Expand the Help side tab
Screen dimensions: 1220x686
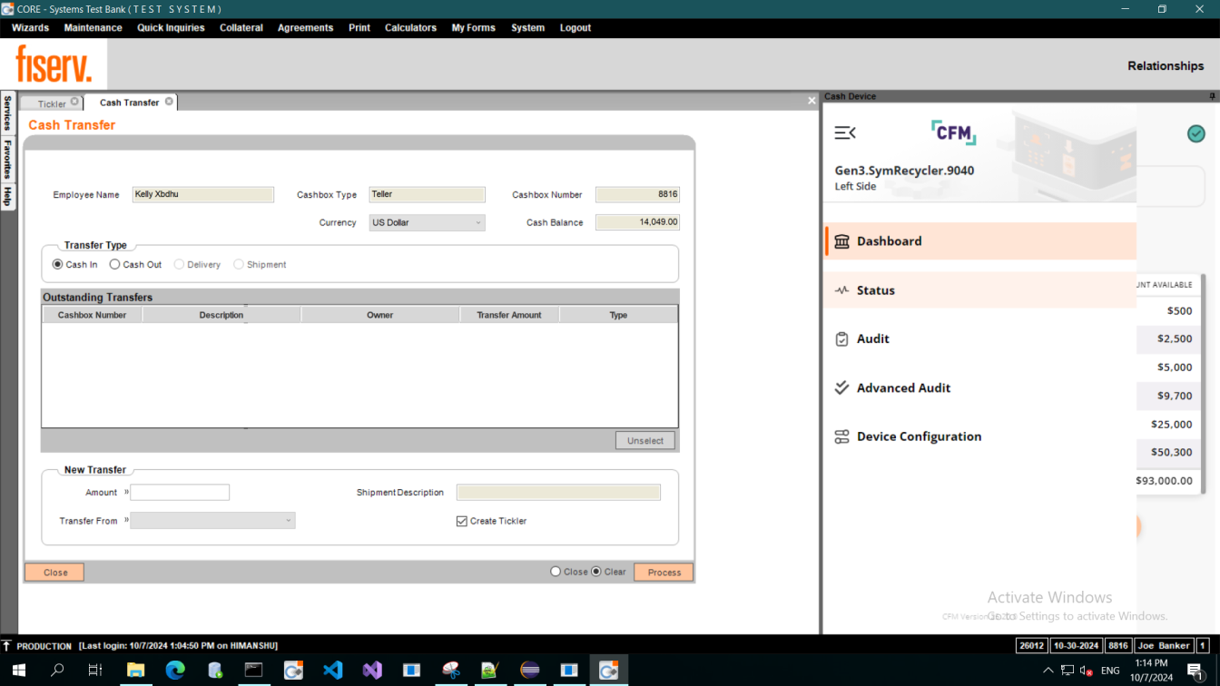(7, 196)
